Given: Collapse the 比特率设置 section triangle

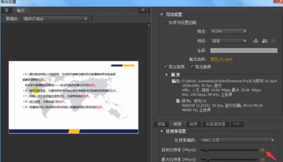Looking at the screenshot, I should pos(161,131).
